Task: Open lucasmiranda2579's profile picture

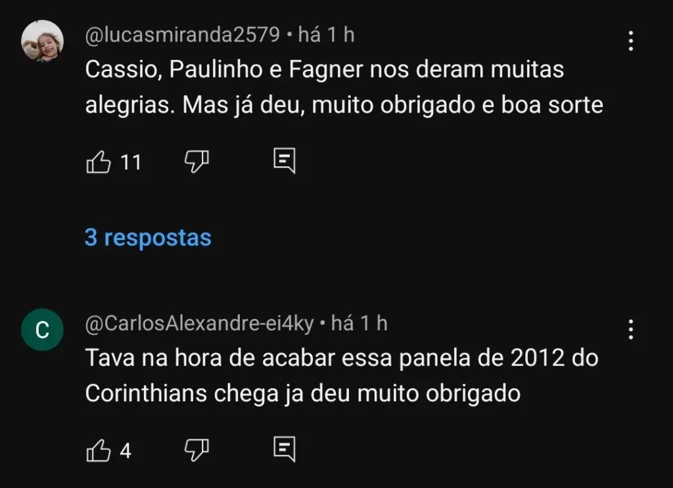Action: point(42,41)
